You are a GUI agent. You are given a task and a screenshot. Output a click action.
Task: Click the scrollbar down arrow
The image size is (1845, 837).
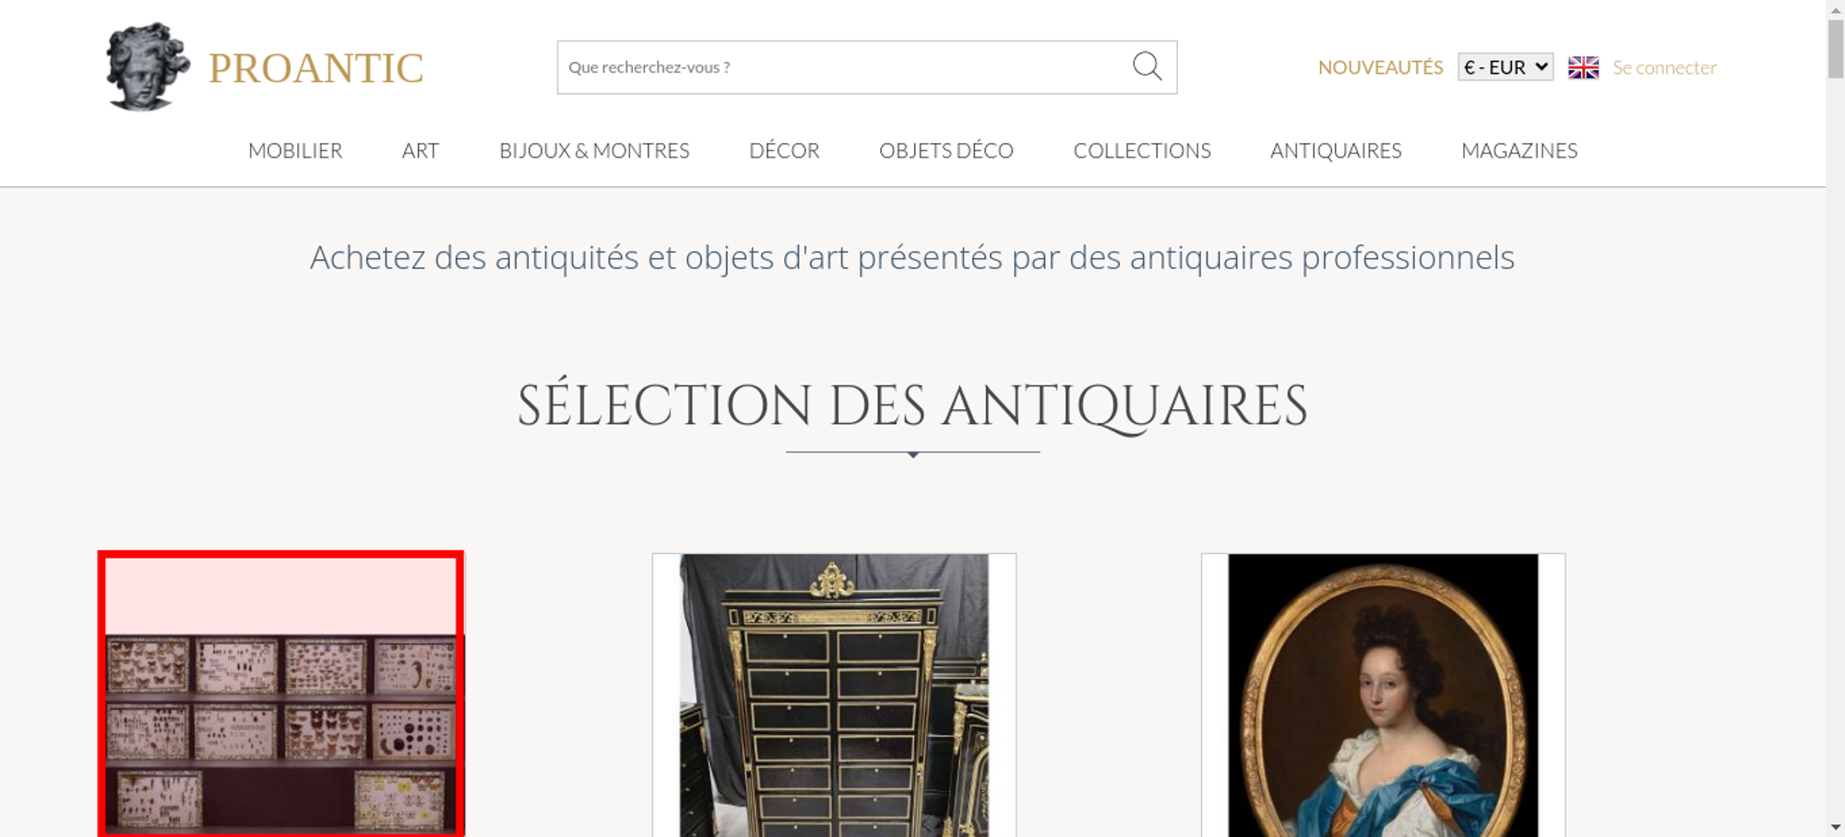coord(1836,828)
